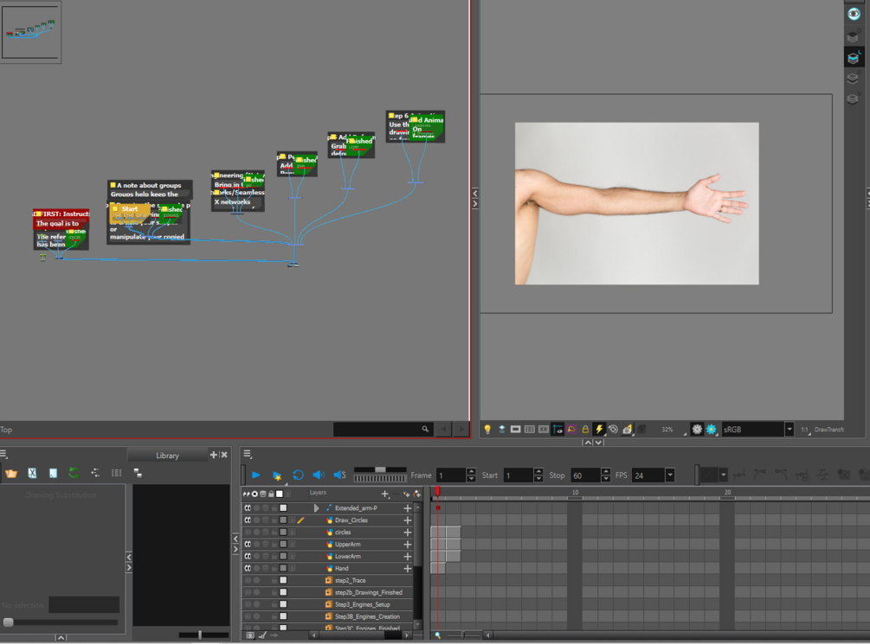Enable Render View with the lightning bolt icon
This screenshot has height=644, width=870.
pos(600,429)
